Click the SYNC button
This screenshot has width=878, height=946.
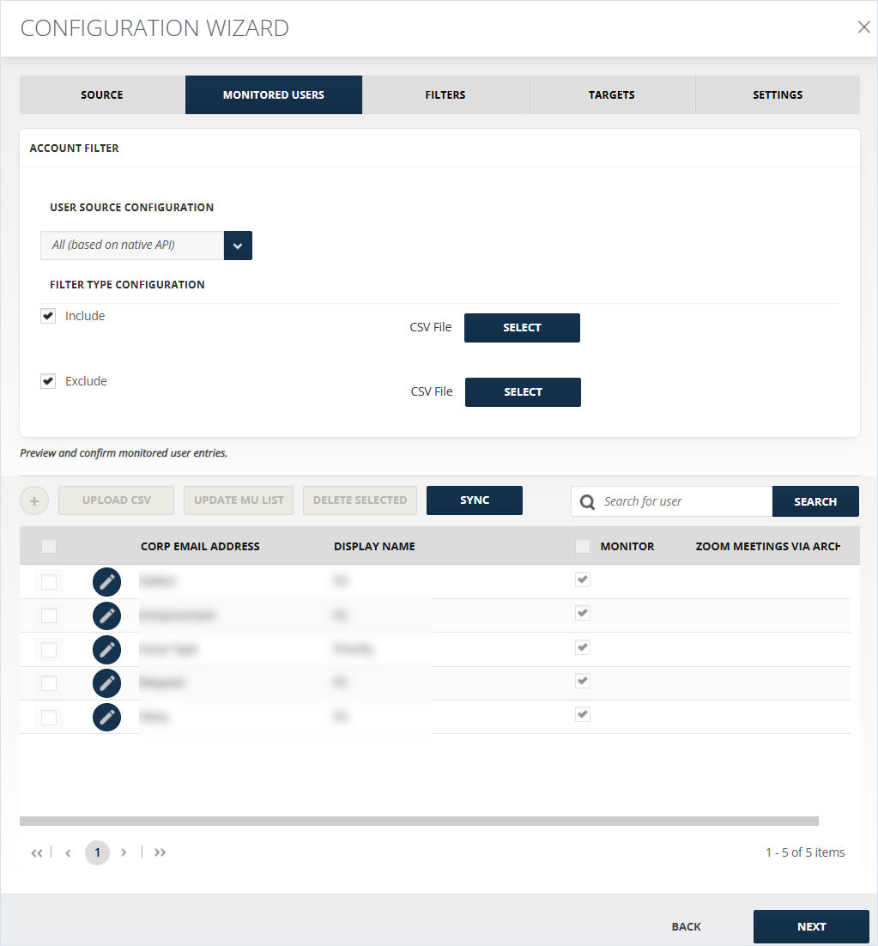tap(475, 500)
